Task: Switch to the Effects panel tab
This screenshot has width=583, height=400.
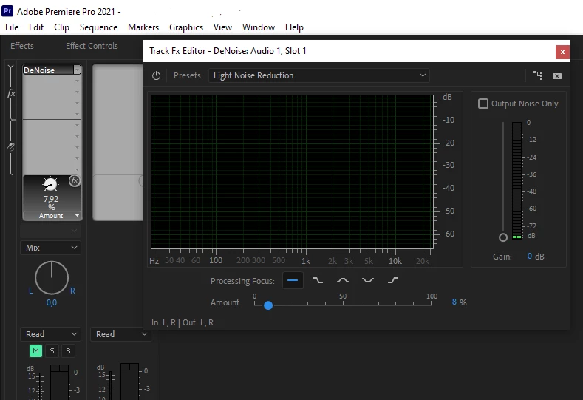Action: point(22,46)
